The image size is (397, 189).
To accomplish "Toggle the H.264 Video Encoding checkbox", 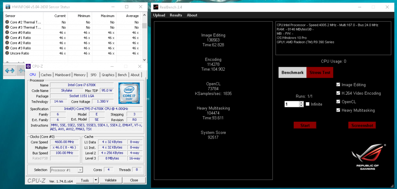I will click(x=338, y=93).
